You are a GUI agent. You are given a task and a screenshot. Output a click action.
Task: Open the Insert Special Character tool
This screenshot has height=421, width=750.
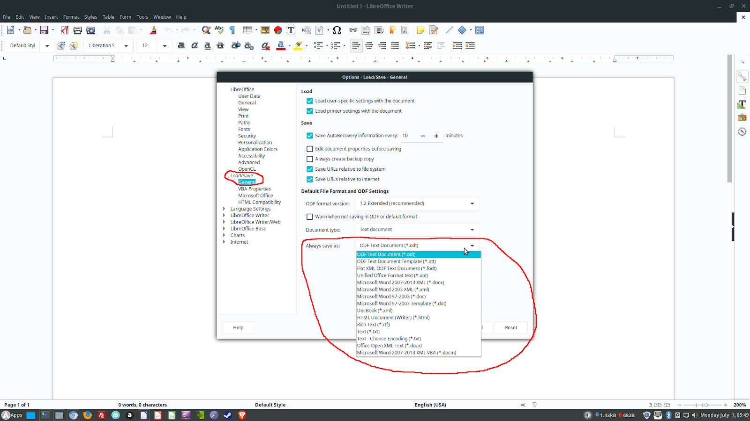(x=337, y=29)
